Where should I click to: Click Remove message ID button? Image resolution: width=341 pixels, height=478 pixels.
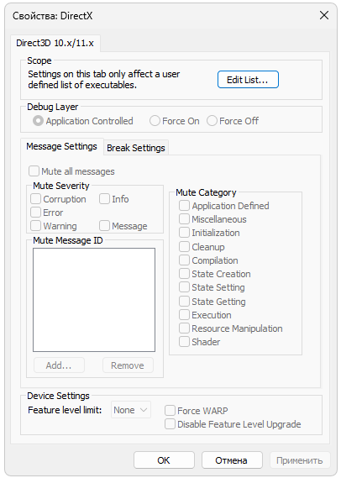[x=128, y=365]
